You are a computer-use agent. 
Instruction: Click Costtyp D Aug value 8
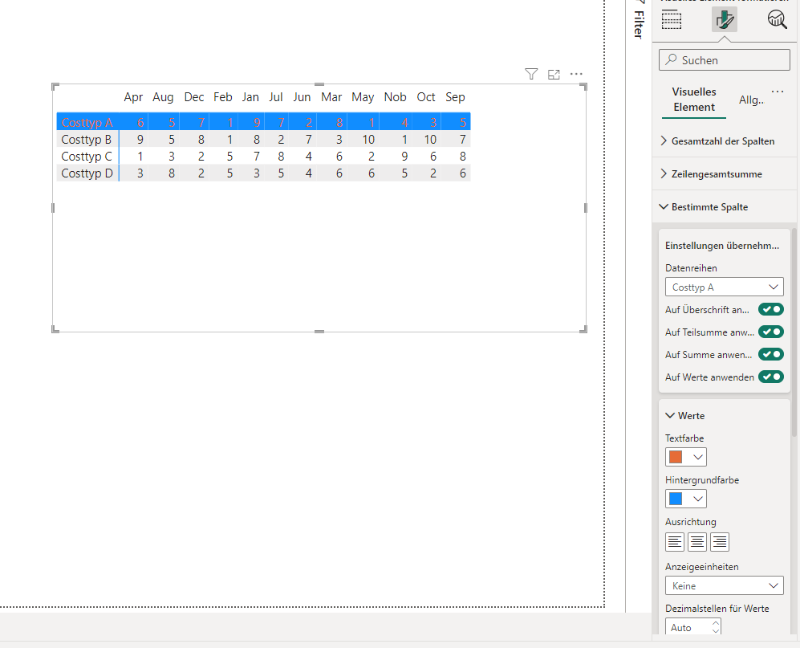172,173
